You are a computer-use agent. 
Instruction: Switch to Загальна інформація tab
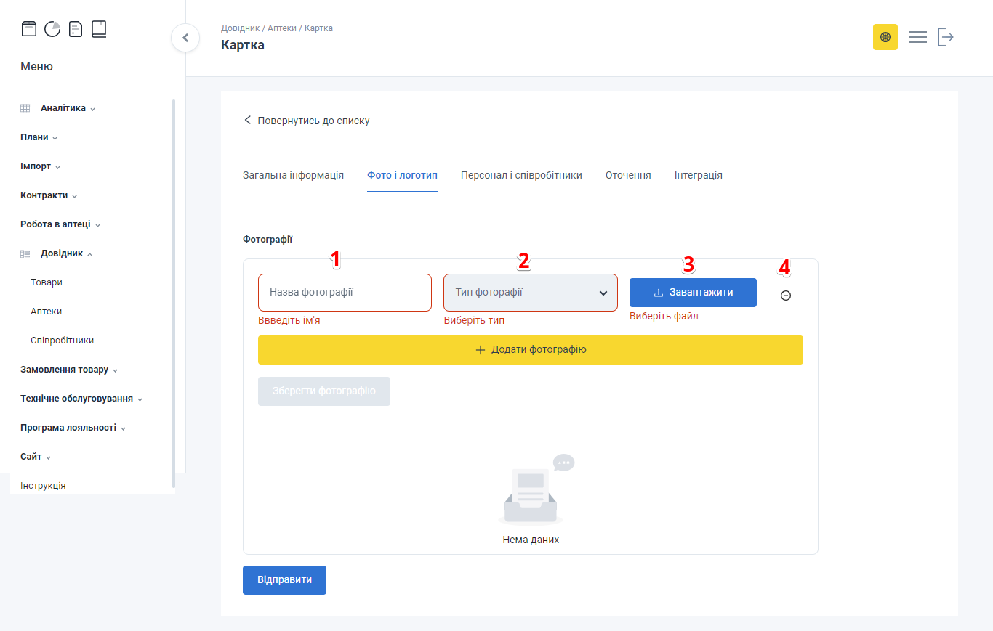coord(293,175)
